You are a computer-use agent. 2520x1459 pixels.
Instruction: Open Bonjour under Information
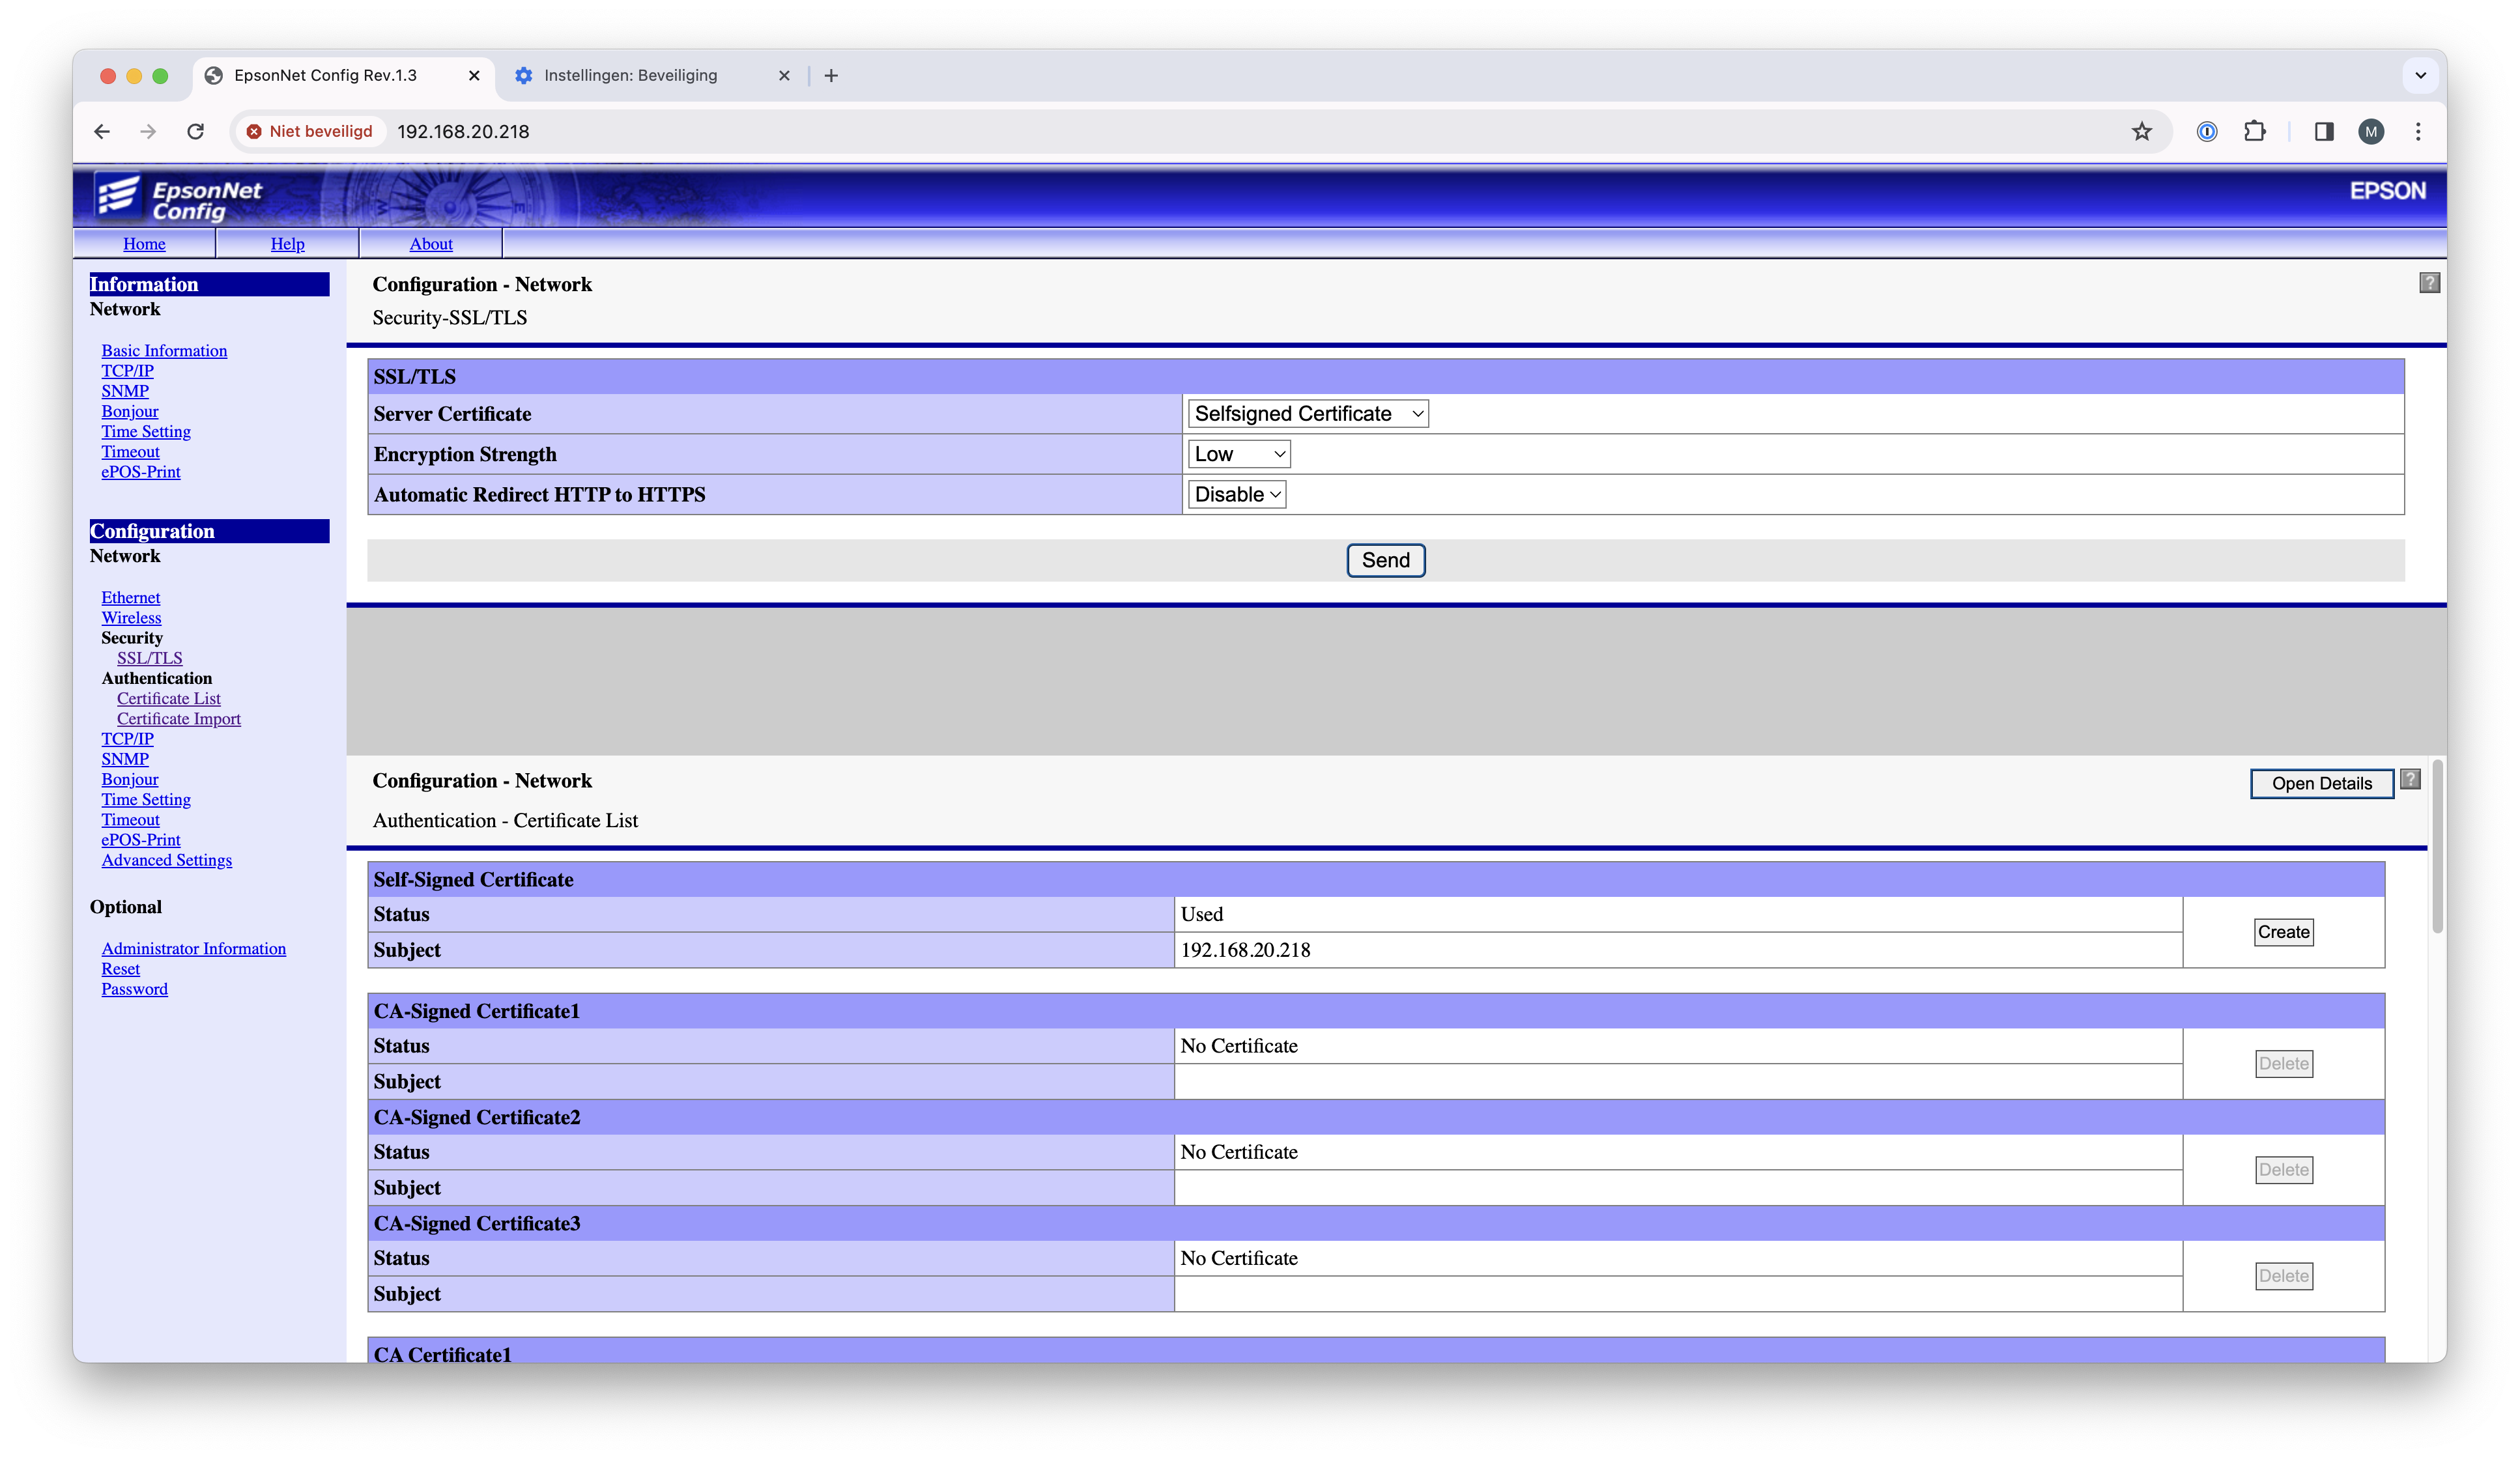pyautogui.click(x=129, y=411)
